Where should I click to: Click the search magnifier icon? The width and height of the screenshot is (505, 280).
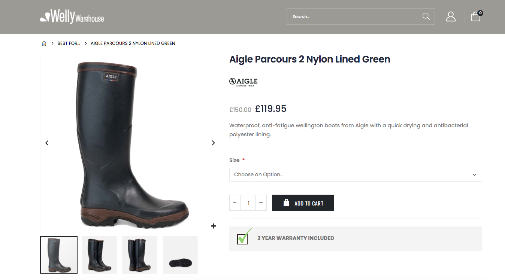[x=426, y=16]
